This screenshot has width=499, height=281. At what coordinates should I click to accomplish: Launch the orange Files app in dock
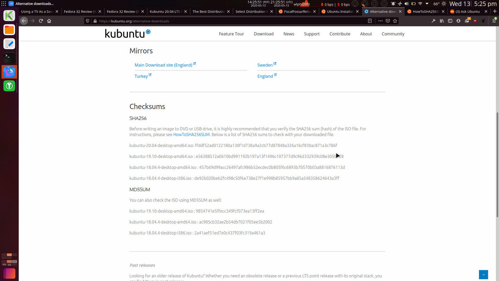coord(9,30)
